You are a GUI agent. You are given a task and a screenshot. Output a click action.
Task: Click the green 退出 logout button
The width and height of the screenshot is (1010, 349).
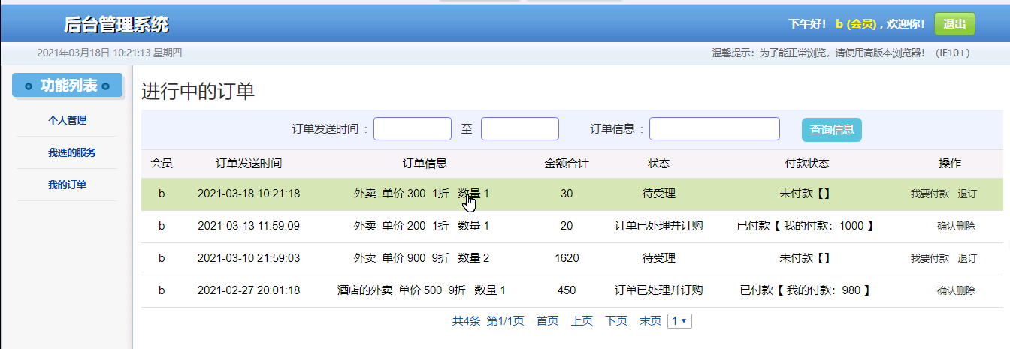(954, 24)
